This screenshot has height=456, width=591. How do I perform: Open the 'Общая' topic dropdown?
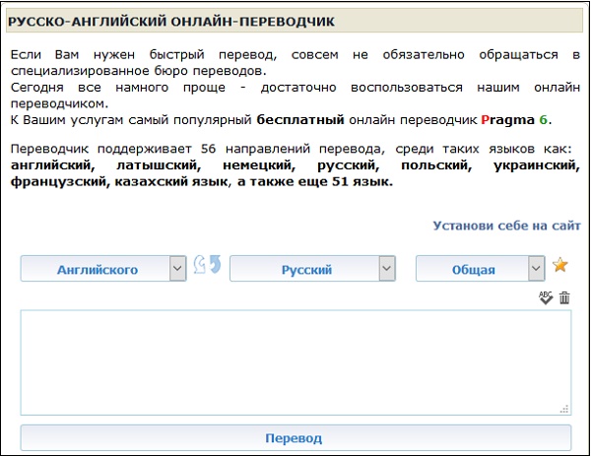pos(471,269)
